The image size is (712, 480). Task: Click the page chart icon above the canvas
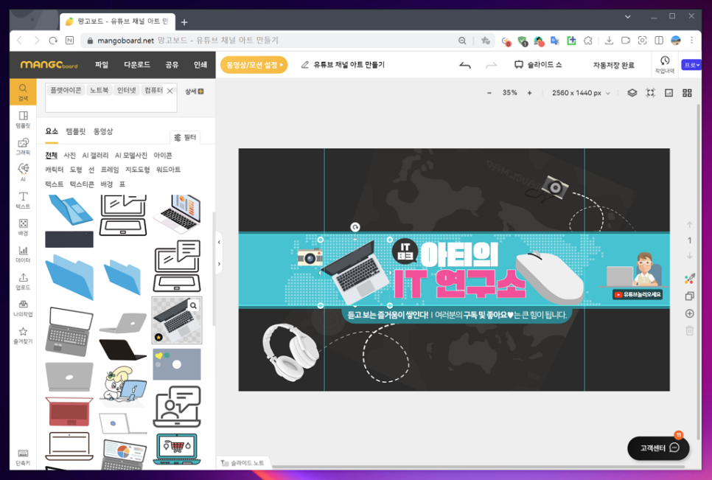tap(669, 93)
